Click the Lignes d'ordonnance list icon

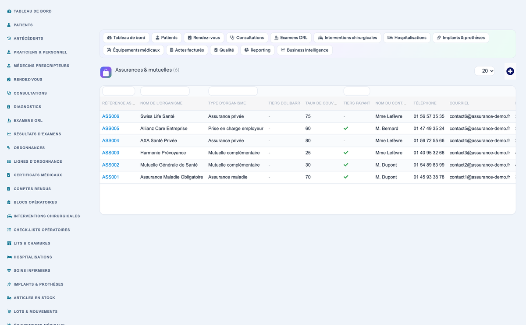point(9,161)
